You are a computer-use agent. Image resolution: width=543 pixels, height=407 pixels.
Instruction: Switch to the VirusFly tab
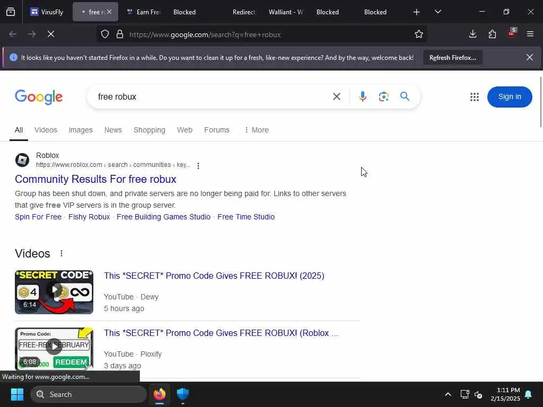click(47, 12)
